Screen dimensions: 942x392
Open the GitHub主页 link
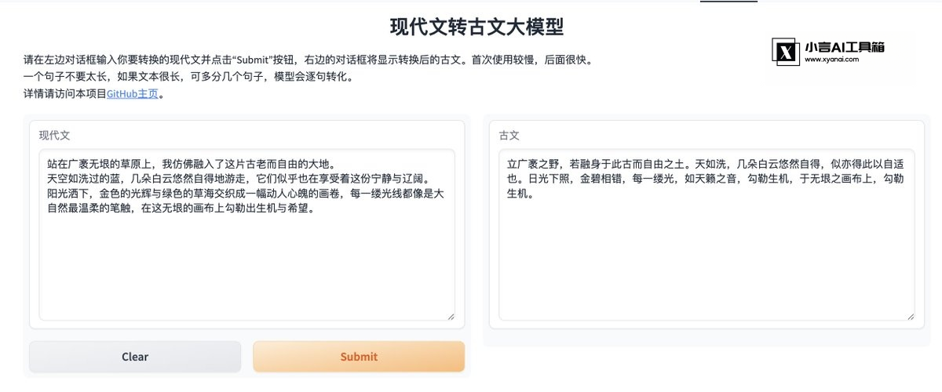point(135,93)
